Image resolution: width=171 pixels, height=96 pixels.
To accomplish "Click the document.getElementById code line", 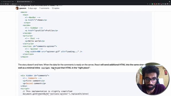I will (x=56, y=94).
